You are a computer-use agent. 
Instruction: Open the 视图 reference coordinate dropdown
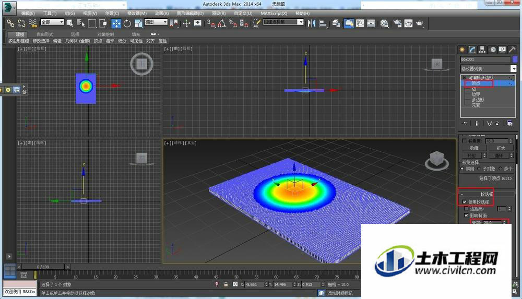156,22
